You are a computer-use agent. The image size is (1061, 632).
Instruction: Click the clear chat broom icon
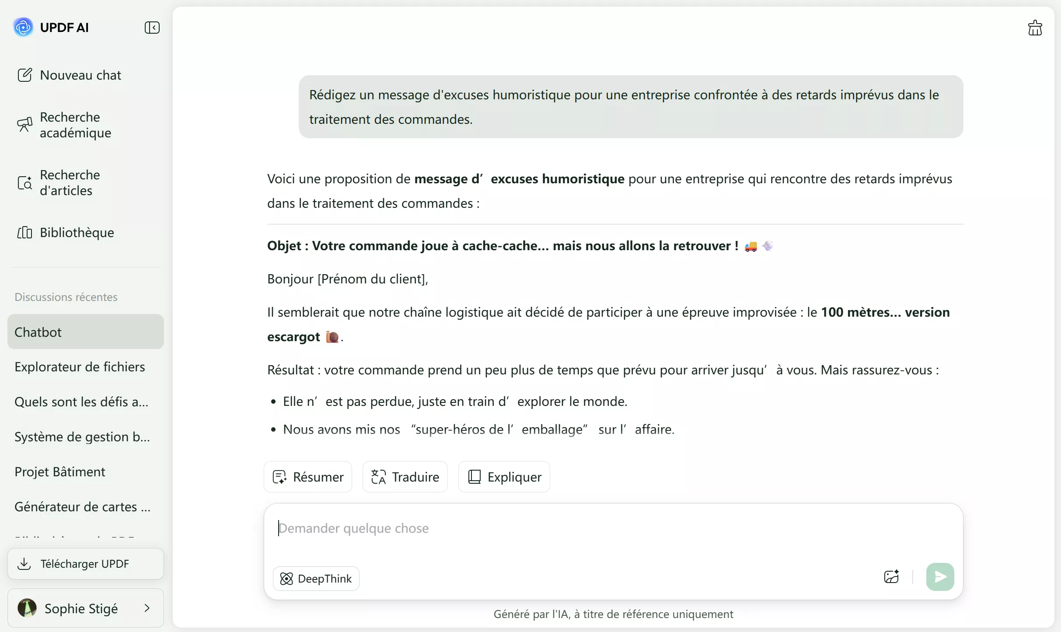click(x=1035, y=28)
